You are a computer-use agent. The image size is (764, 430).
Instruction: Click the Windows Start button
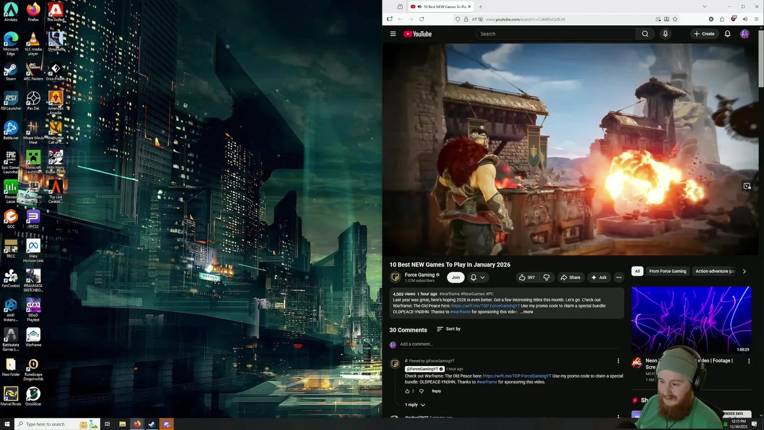(6, 424)
